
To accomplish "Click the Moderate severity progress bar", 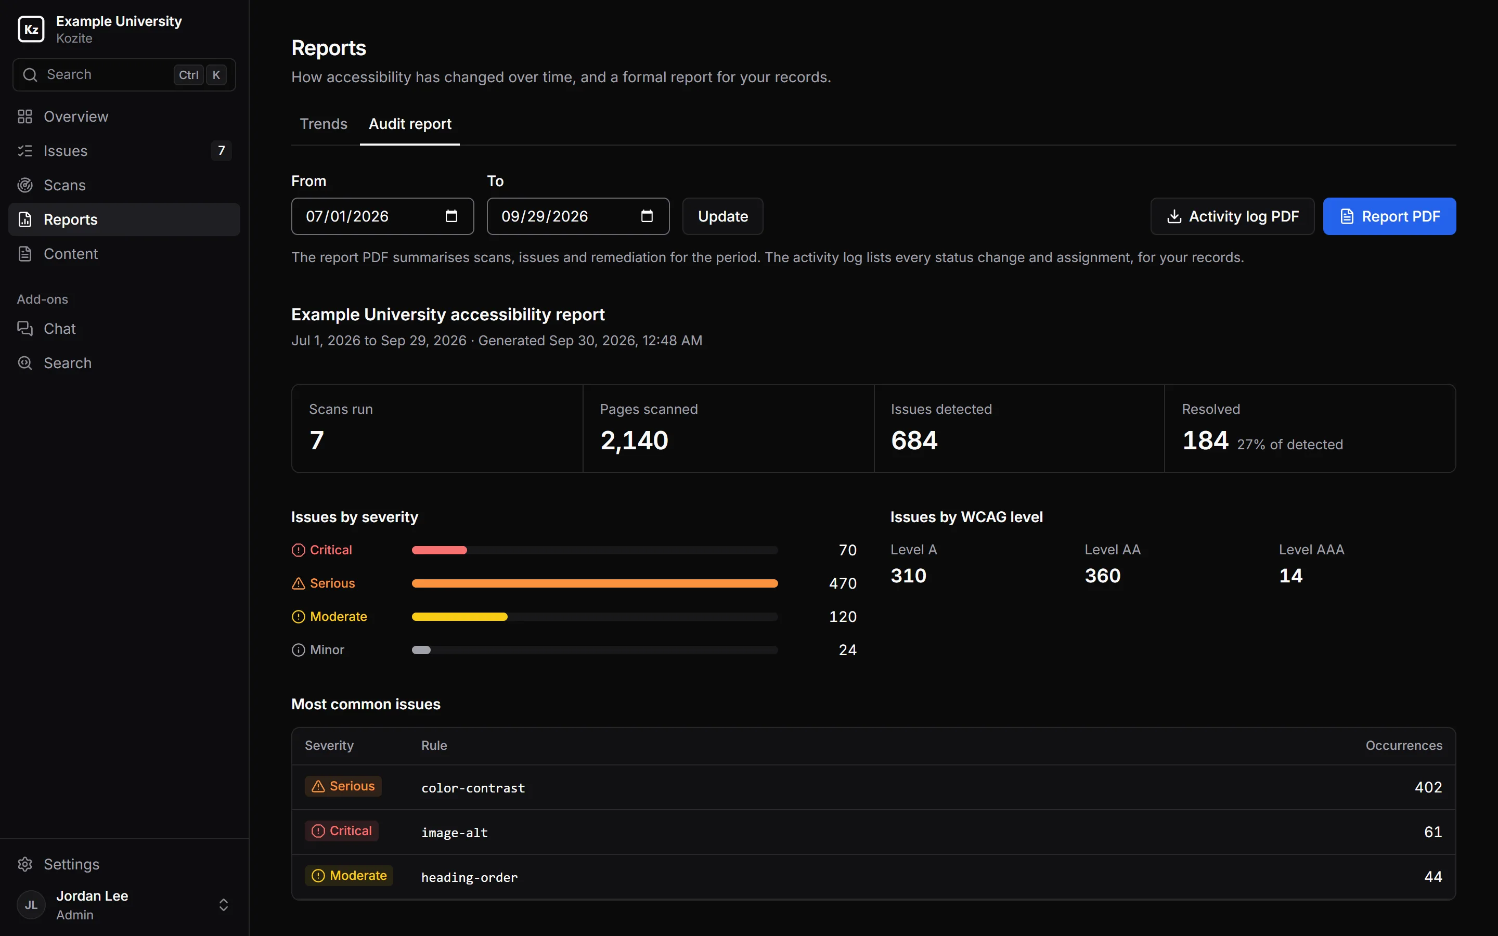I will [594, 617].
